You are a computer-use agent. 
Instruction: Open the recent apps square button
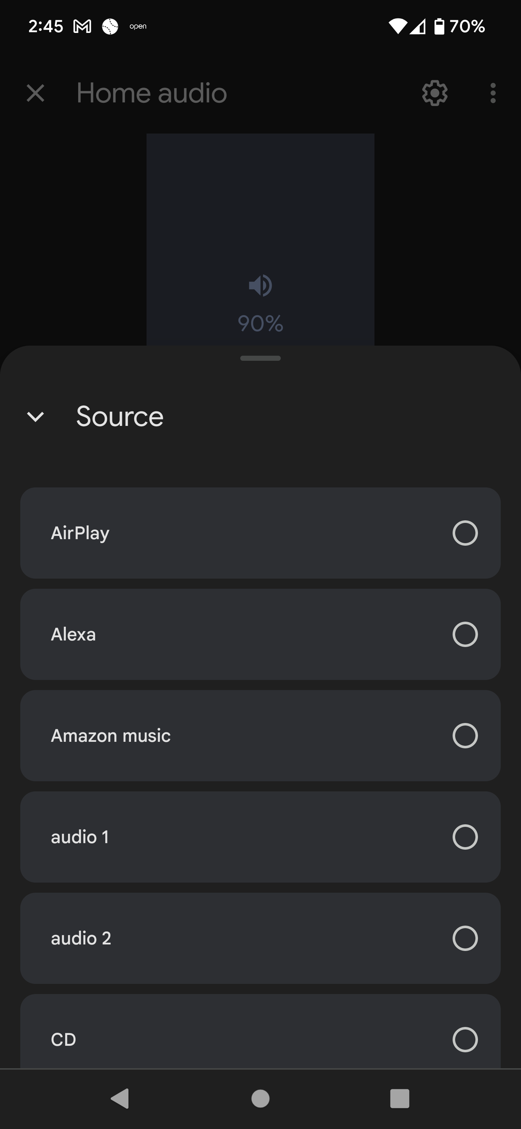pyautogui.click(x=399, y=1098)
